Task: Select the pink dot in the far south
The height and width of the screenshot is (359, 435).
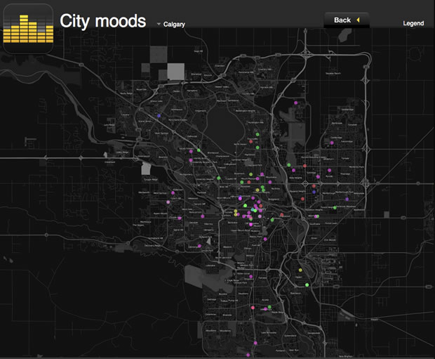Action: (253, 308)
